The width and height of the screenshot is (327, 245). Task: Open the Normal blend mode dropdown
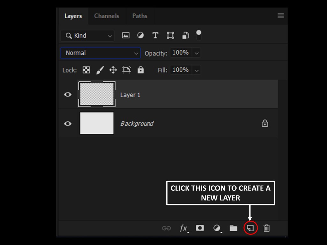coord(100,53)
